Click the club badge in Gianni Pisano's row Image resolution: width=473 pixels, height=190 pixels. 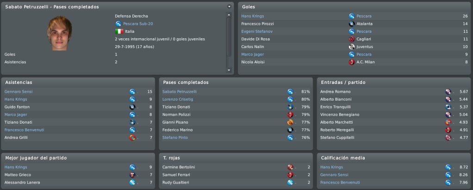pyautogui.click(x=290, y=122)
